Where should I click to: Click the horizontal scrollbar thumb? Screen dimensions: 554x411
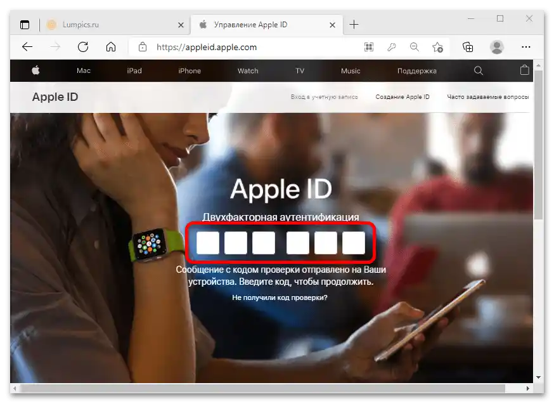click(263, 388)
